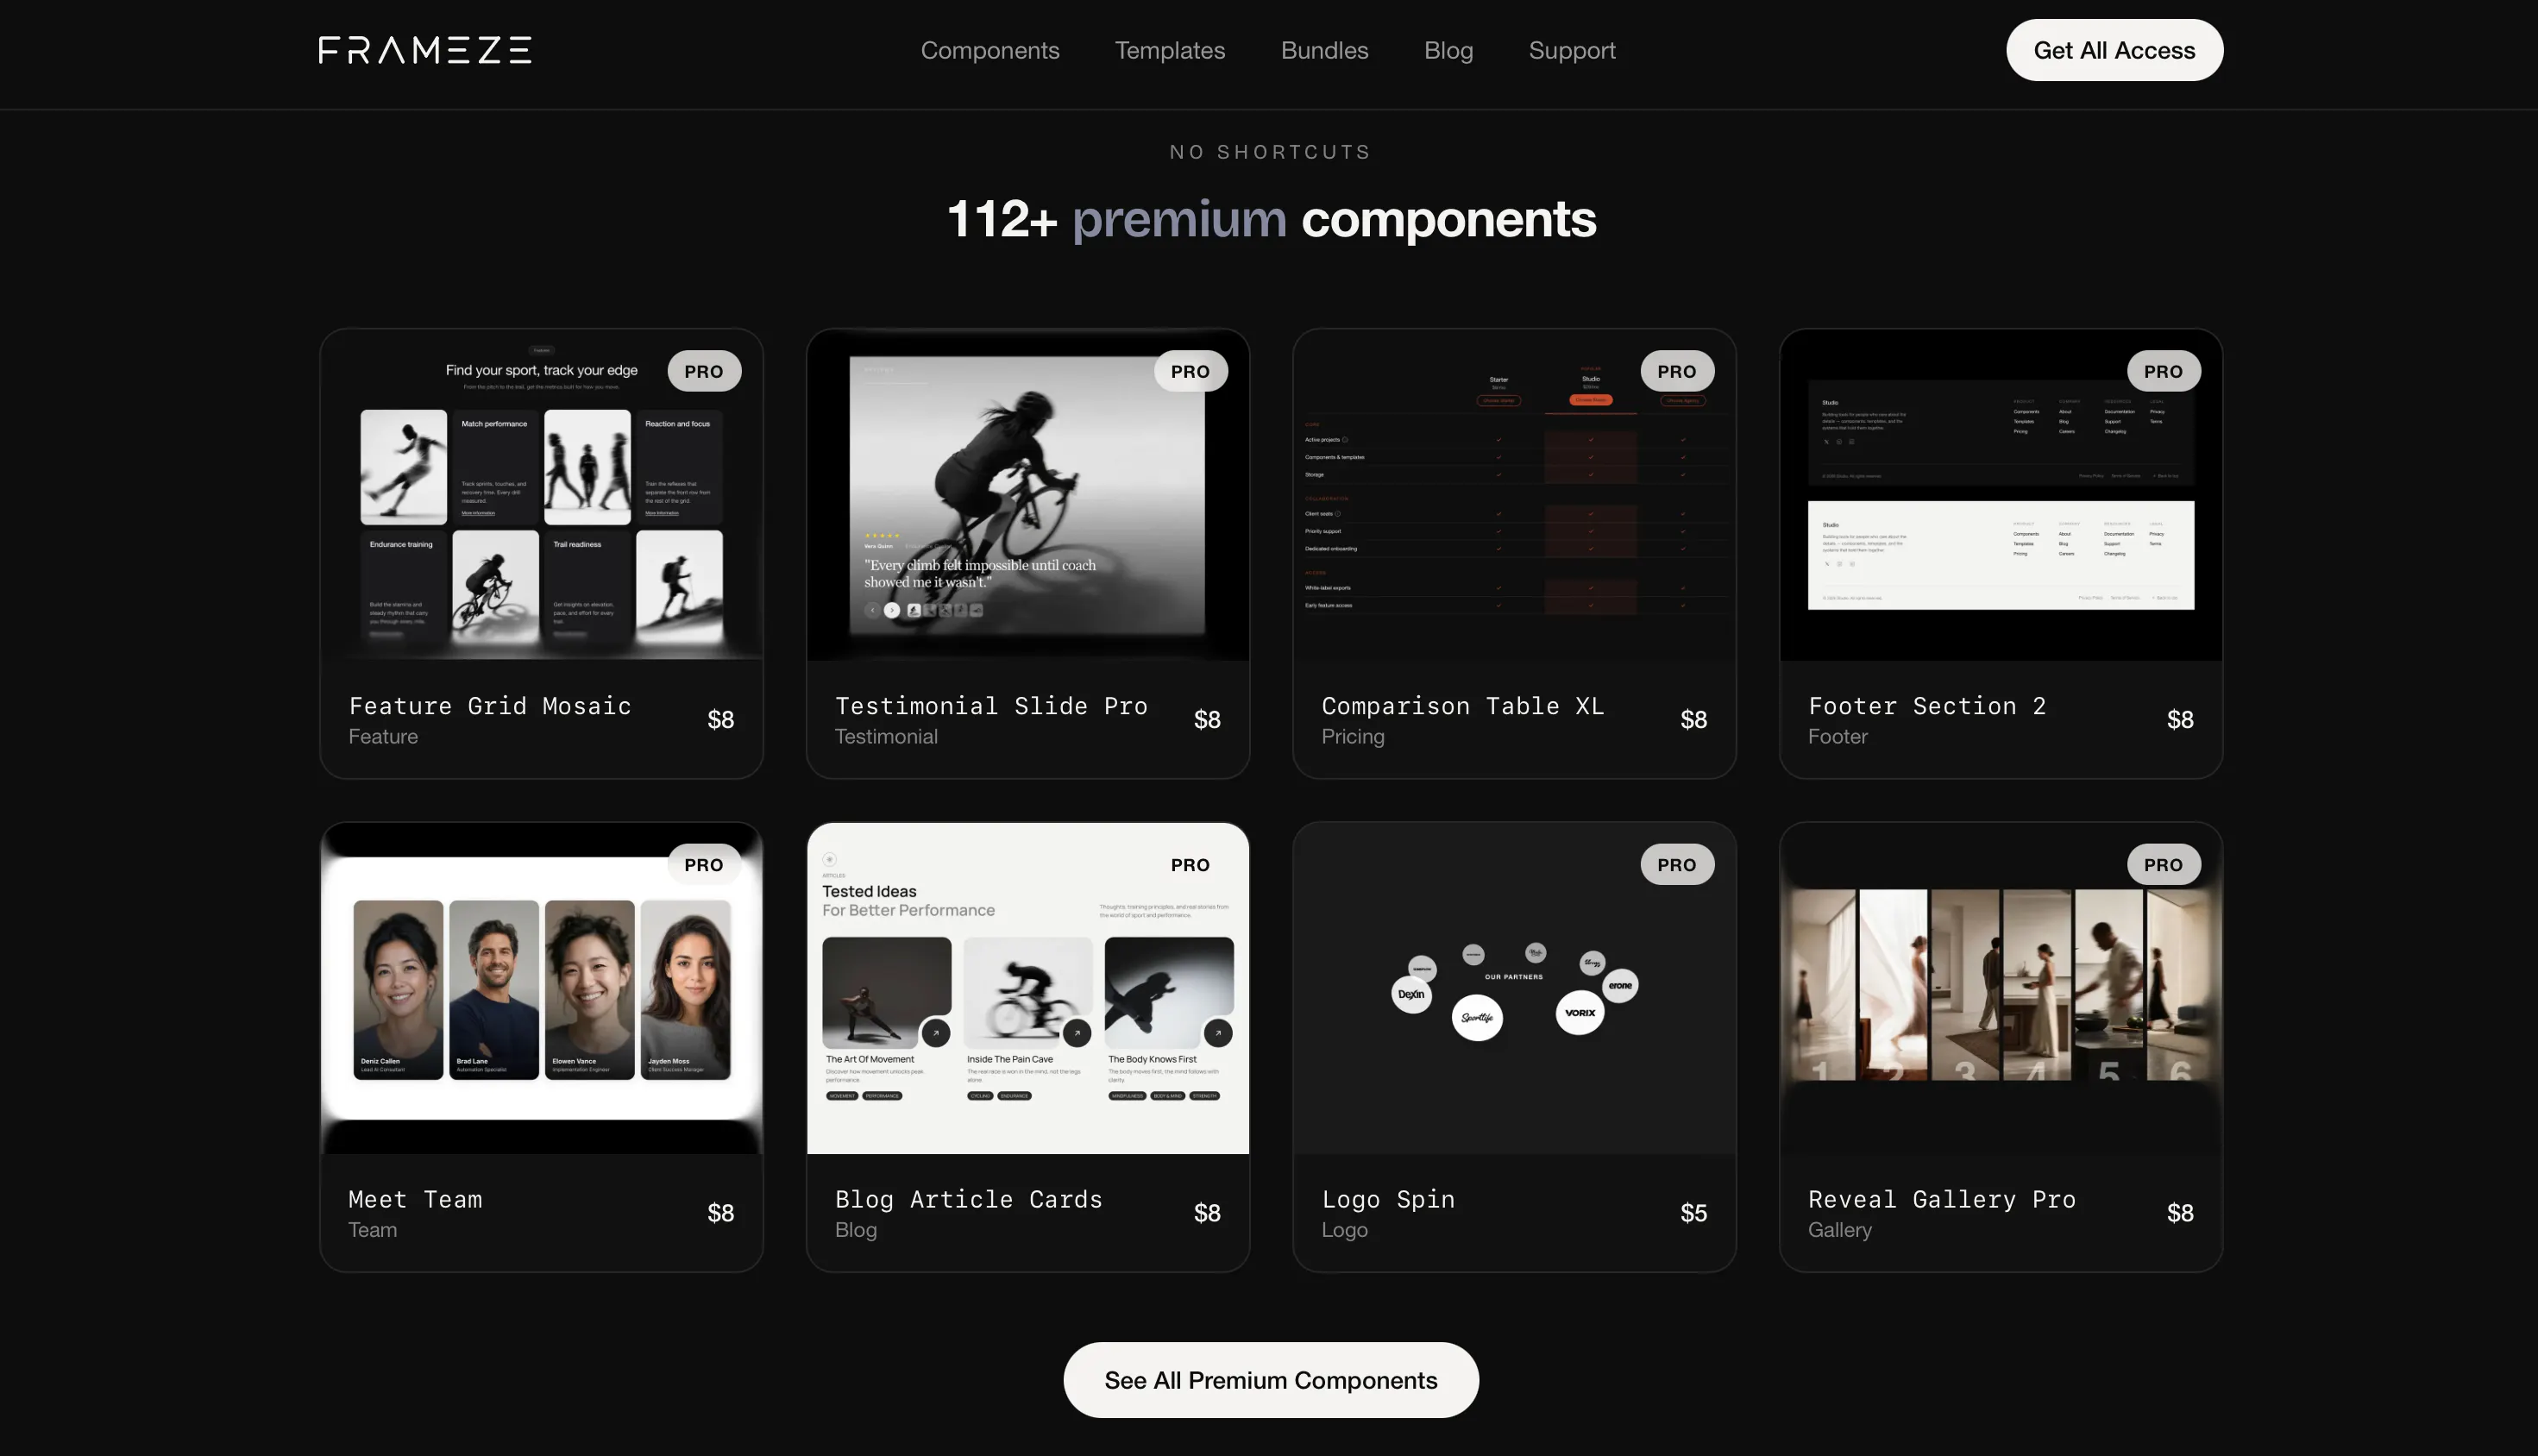Open the Blog nav item
This screenshot has height=1456, width=2538.
pyautogui.click(x=1448, y=50)
